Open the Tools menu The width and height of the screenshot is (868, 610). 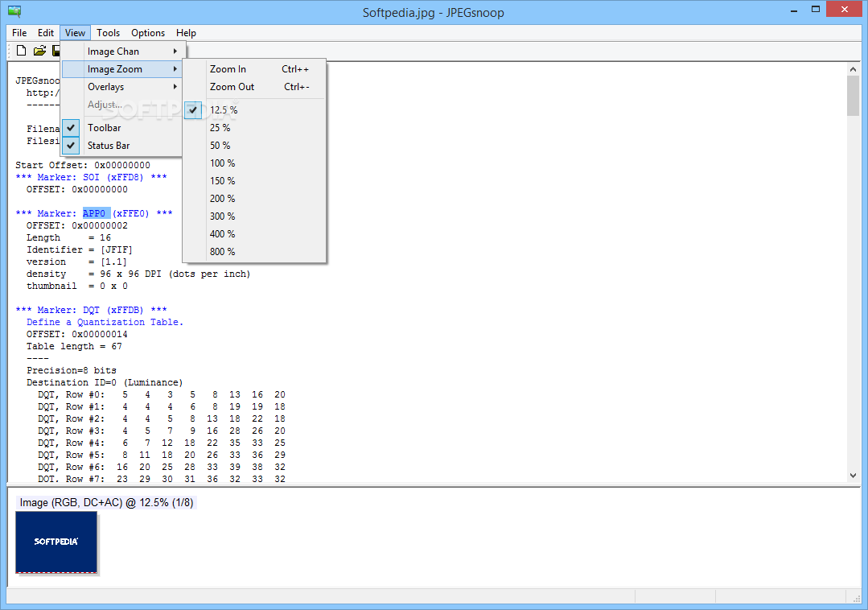[x=108, y=33]
